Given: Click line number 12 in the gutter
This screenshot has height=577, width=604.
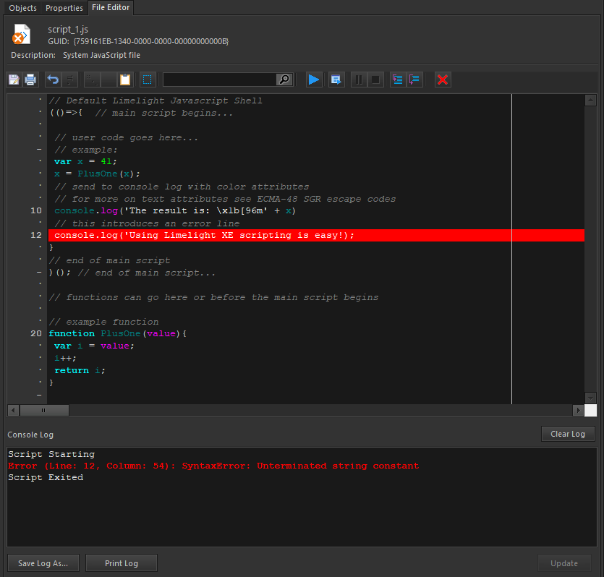Looking at the screenshot, I should 36,235.
